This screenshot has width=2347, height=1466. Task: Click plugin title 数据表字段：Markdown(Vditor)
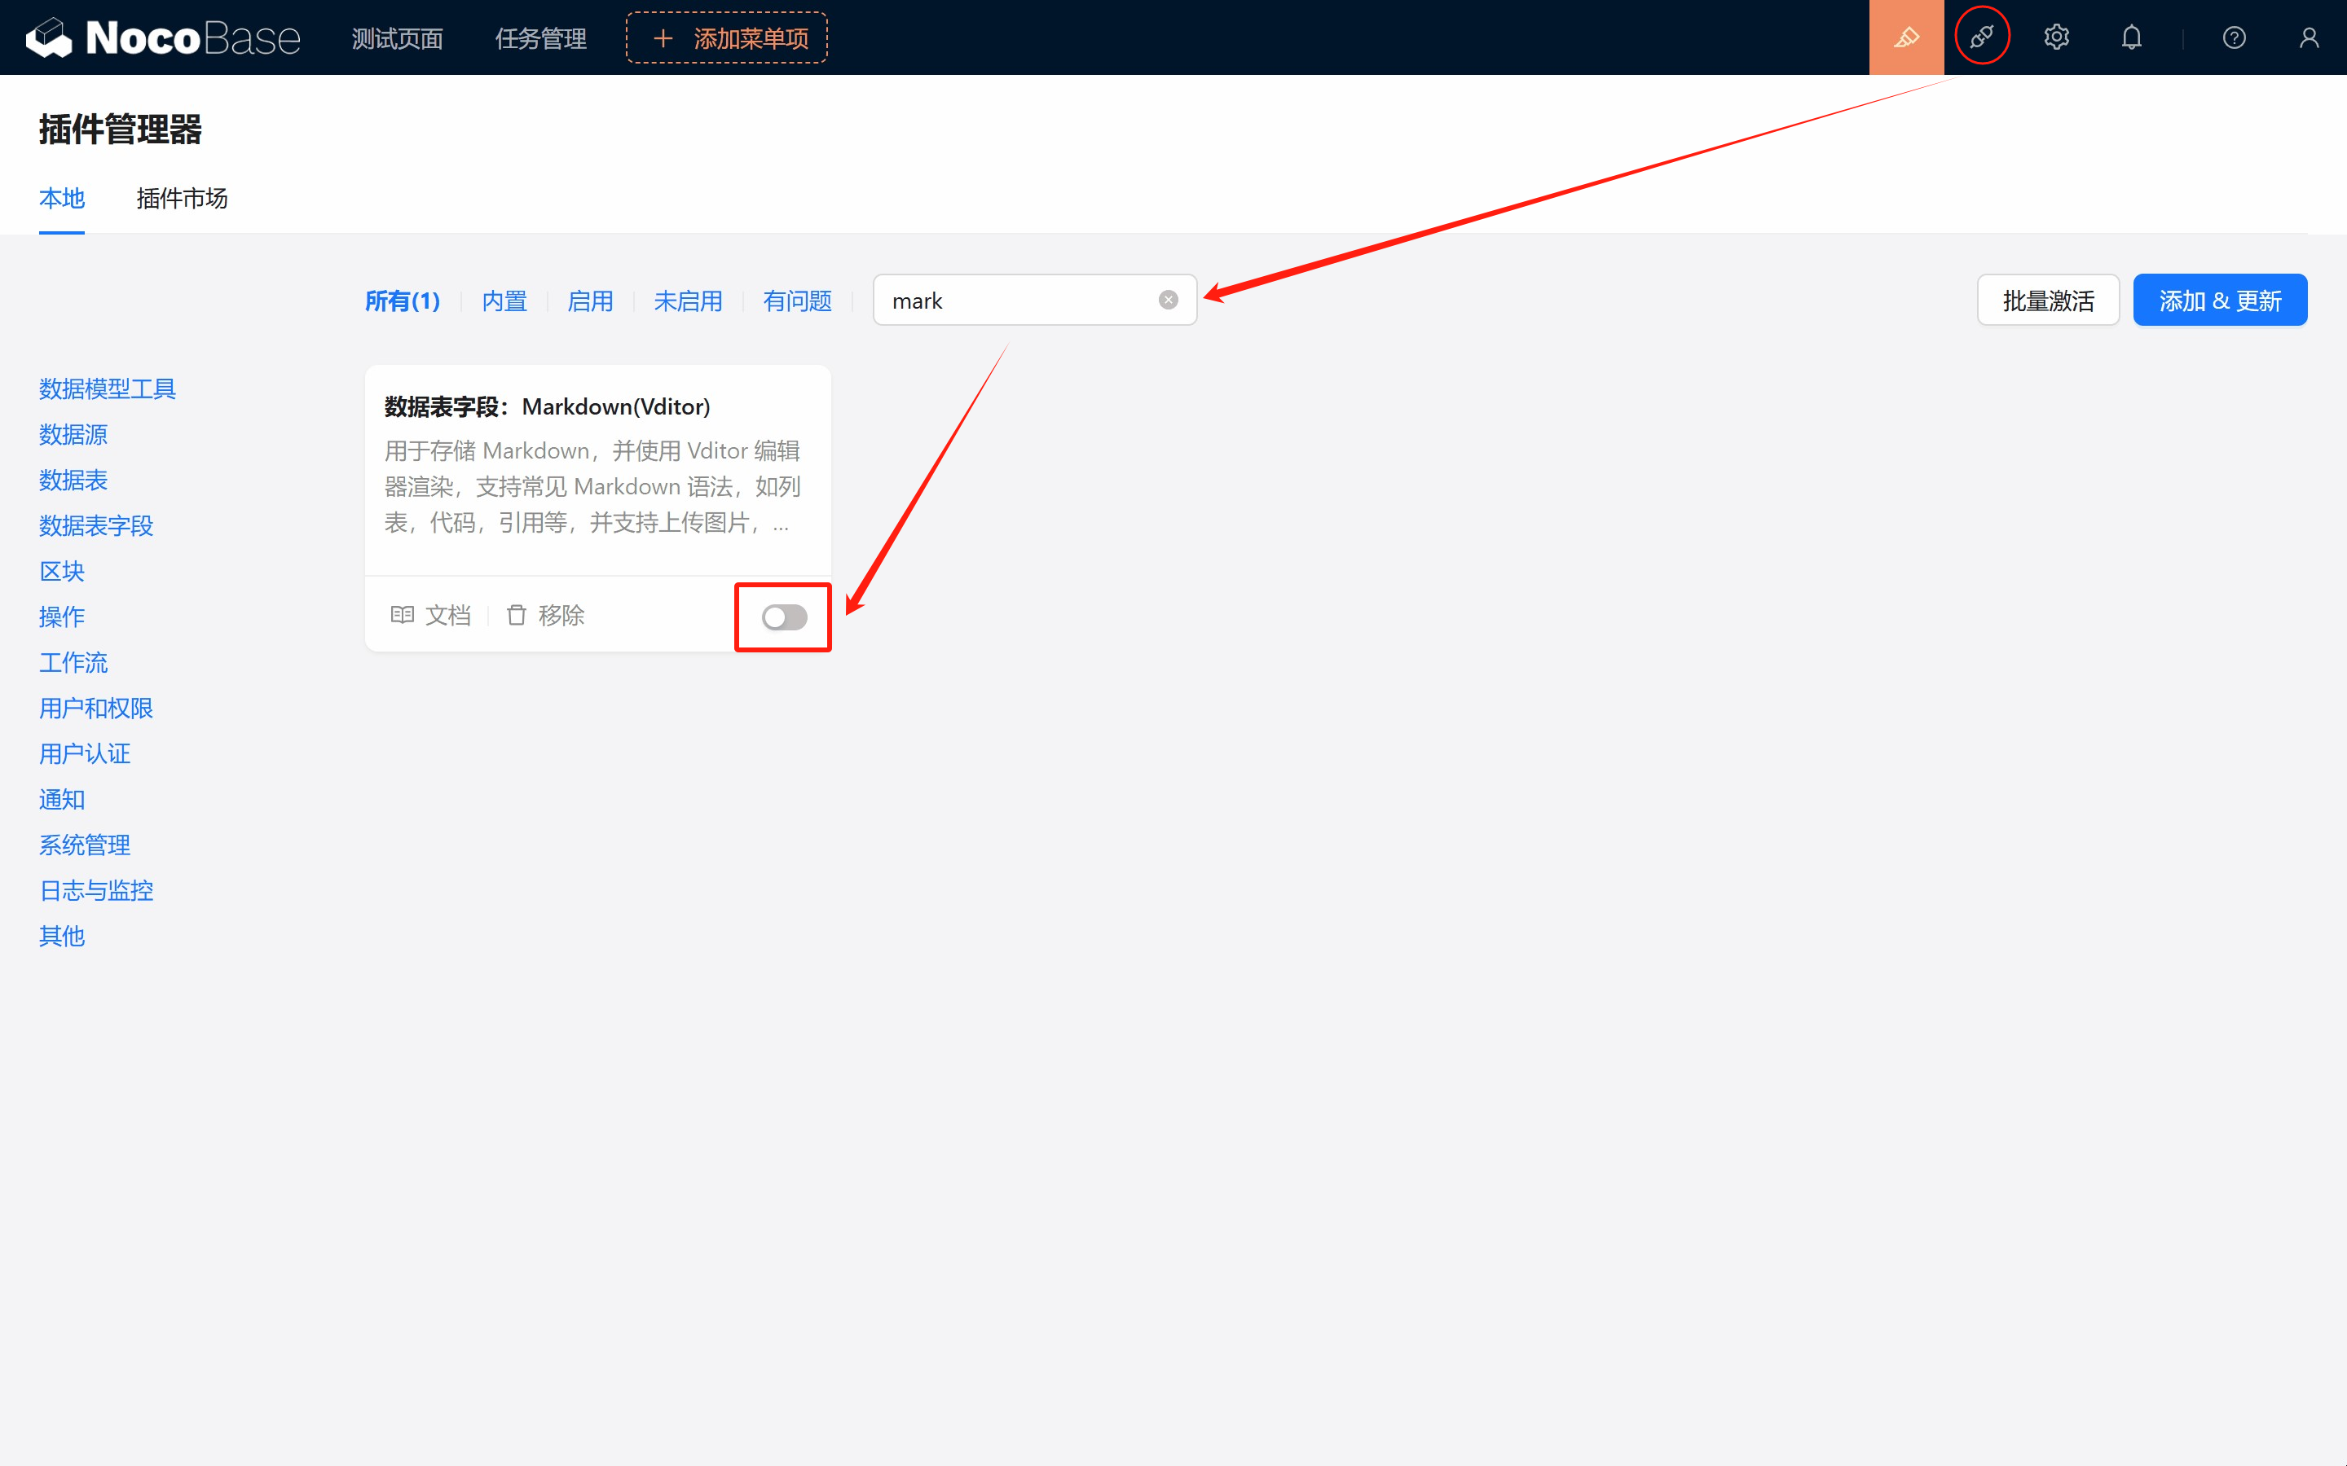point(547,406)
